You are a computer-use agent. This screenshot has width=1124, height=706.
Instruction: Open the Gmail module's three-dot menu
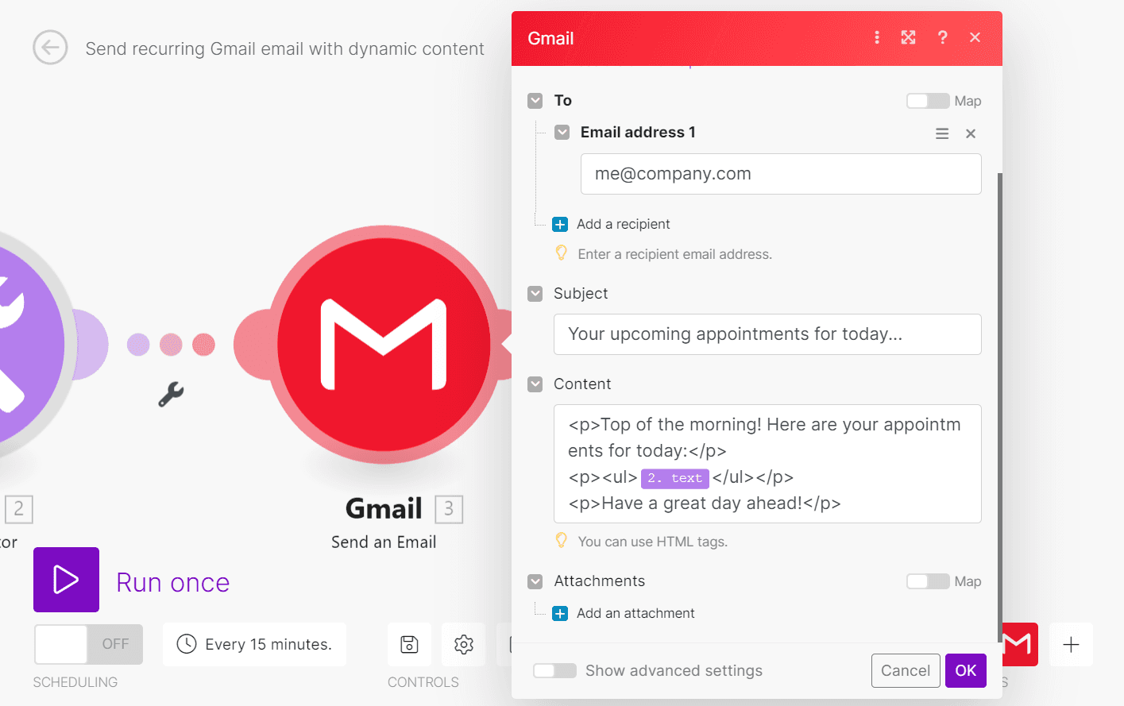point(877,37)
